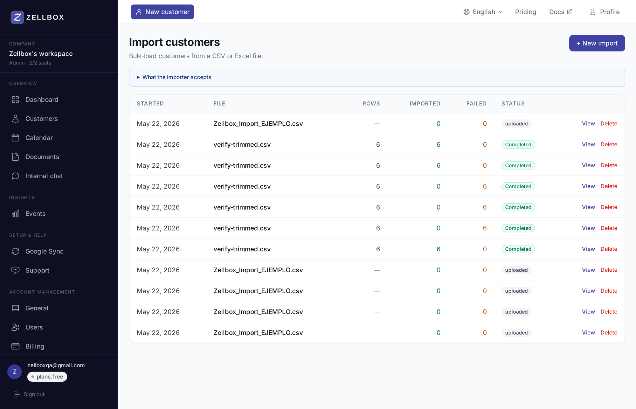Delete the last import in the table
This screenshot has height=409, width=636.
coord(609,333)
